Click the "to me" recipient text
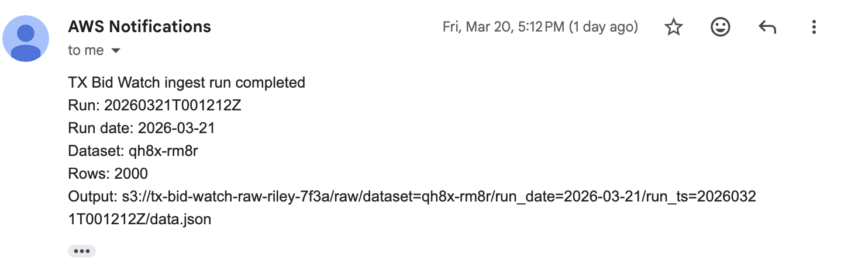This screenshot has height=278, width=841. point(85,51)
